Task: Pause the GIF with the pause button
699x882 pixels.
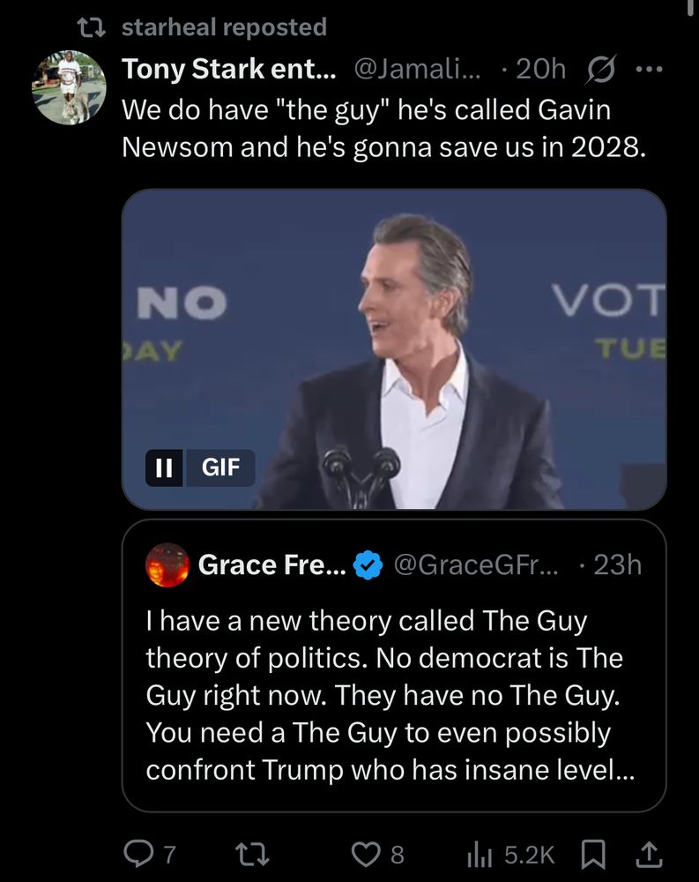Action: click(163, 468)
